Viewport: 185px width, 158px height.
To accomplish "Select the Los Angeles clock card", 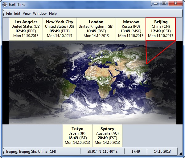I will (x=26, y=29).
